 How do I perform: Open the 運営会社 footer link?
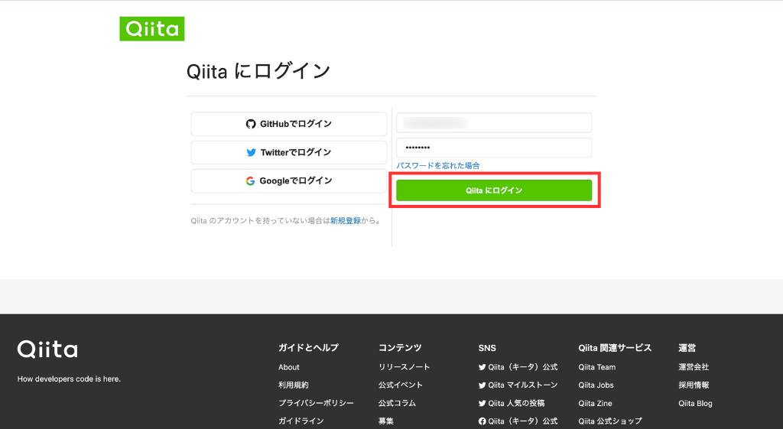tap(694, 367)
